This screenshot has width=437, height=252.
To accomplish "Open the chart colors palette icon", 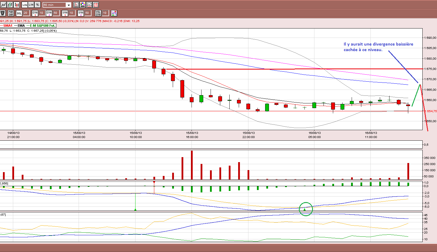I will [x=83, y=5].
